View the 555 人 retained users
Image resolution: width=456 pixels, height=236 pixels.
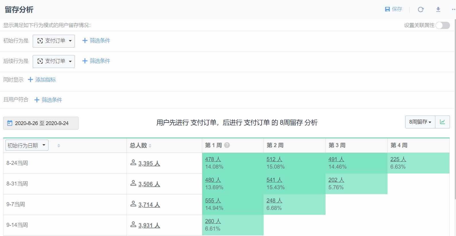[213, 200]
